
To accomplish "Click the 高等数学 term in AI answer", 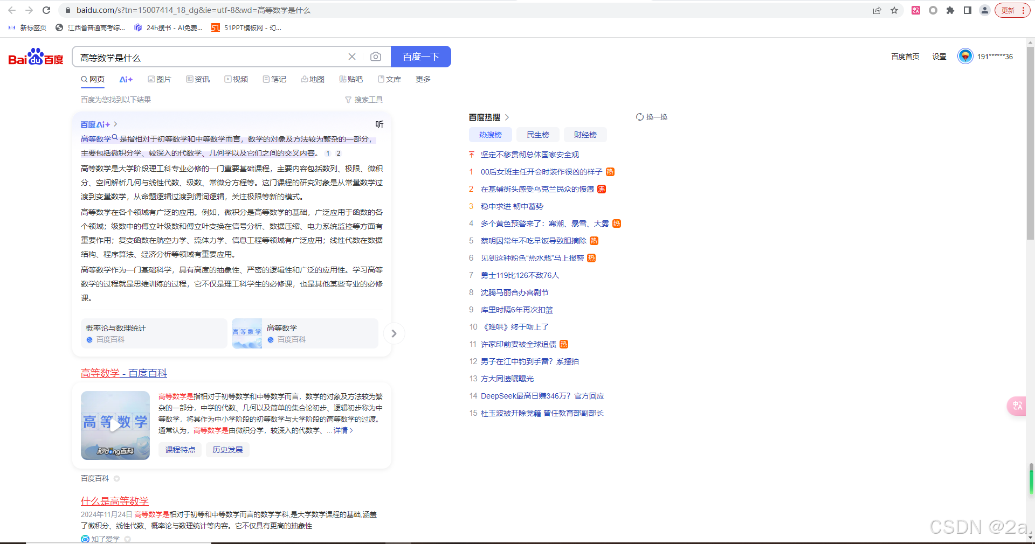I will coord(96,139).
